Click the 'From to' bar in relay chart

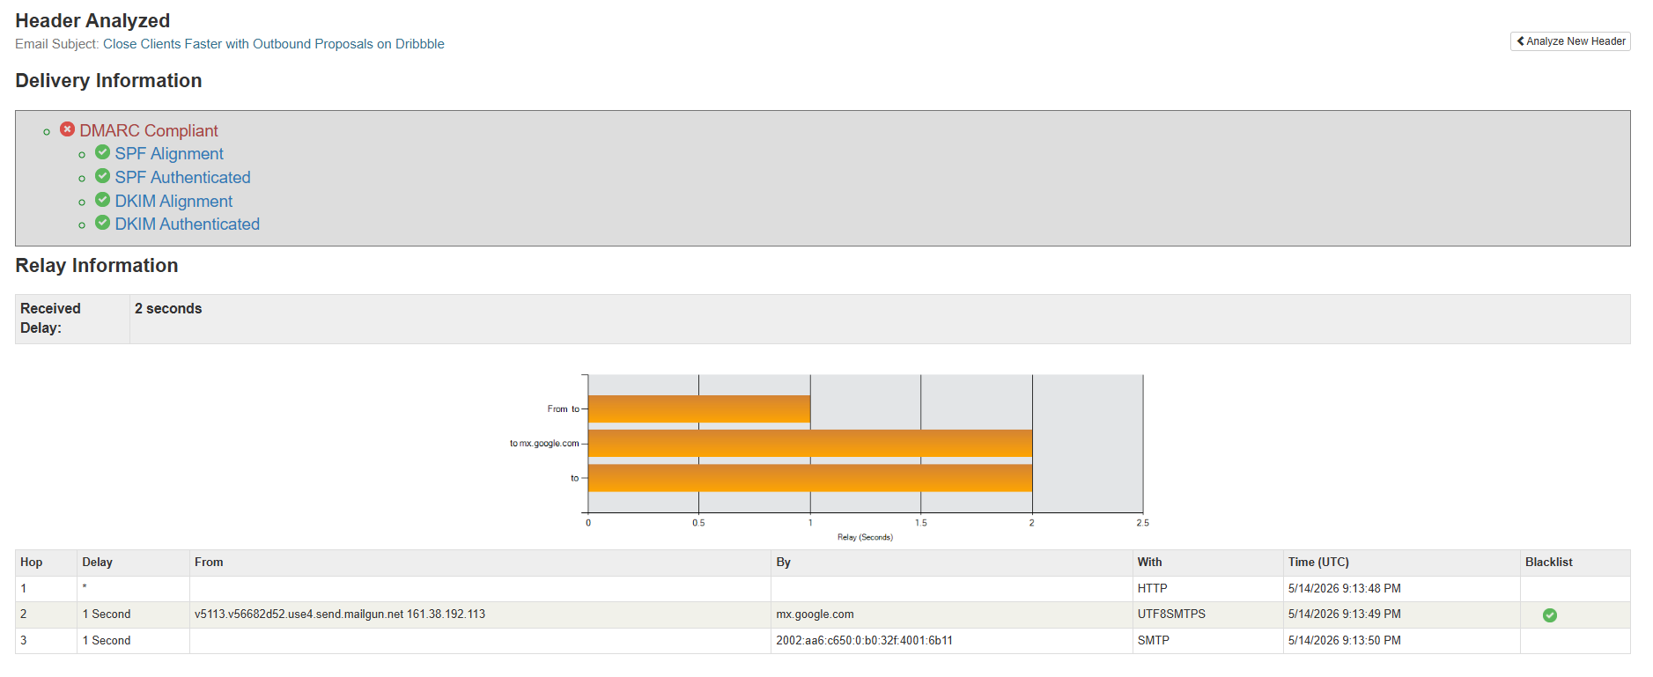[699, 408]
